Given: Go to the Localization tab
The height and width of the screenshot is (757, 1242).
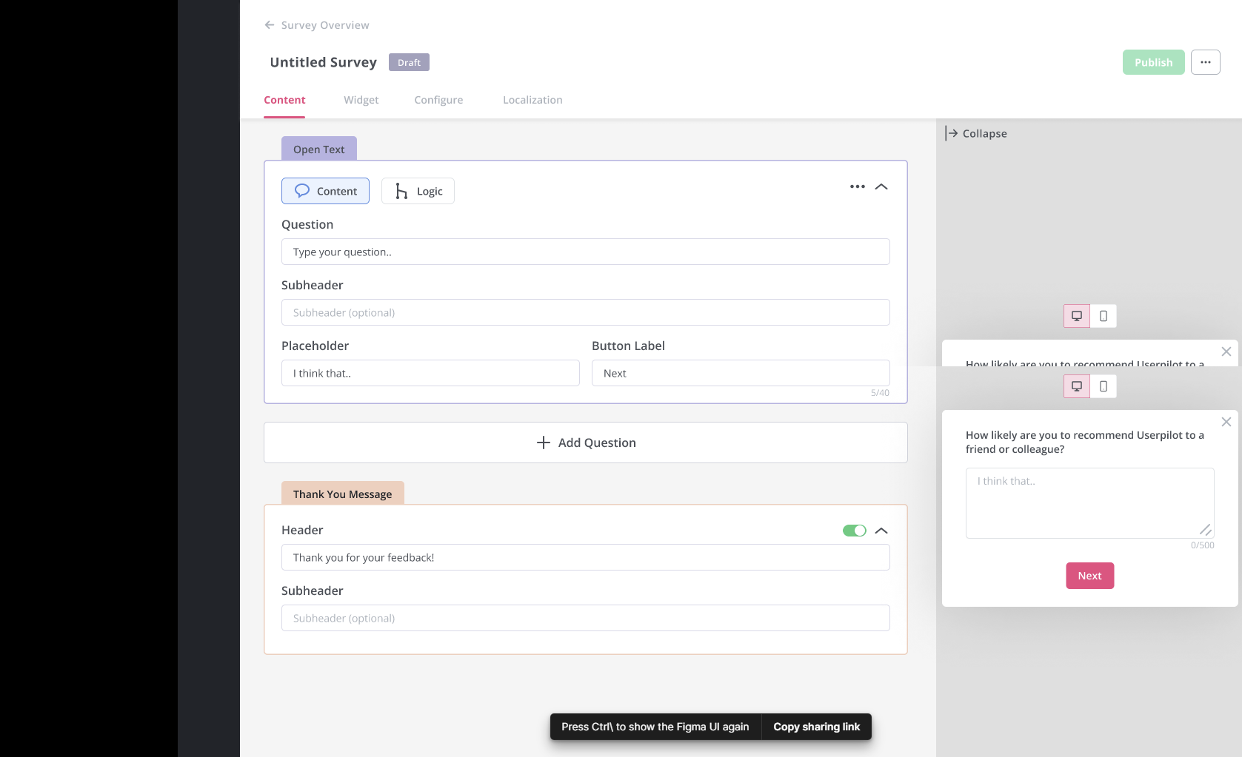Looking at the screenshot, I should click(x=532, y=100).
